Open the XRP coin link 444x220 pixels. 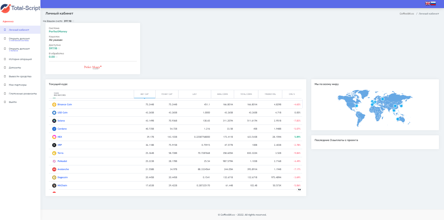click(x=60, y=145)
